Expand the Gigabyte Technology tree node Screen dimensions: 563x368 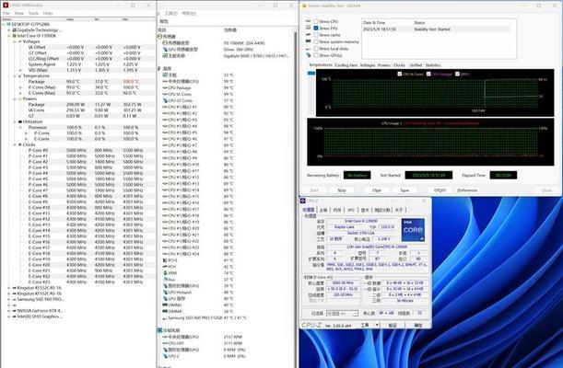click(9, 30)
